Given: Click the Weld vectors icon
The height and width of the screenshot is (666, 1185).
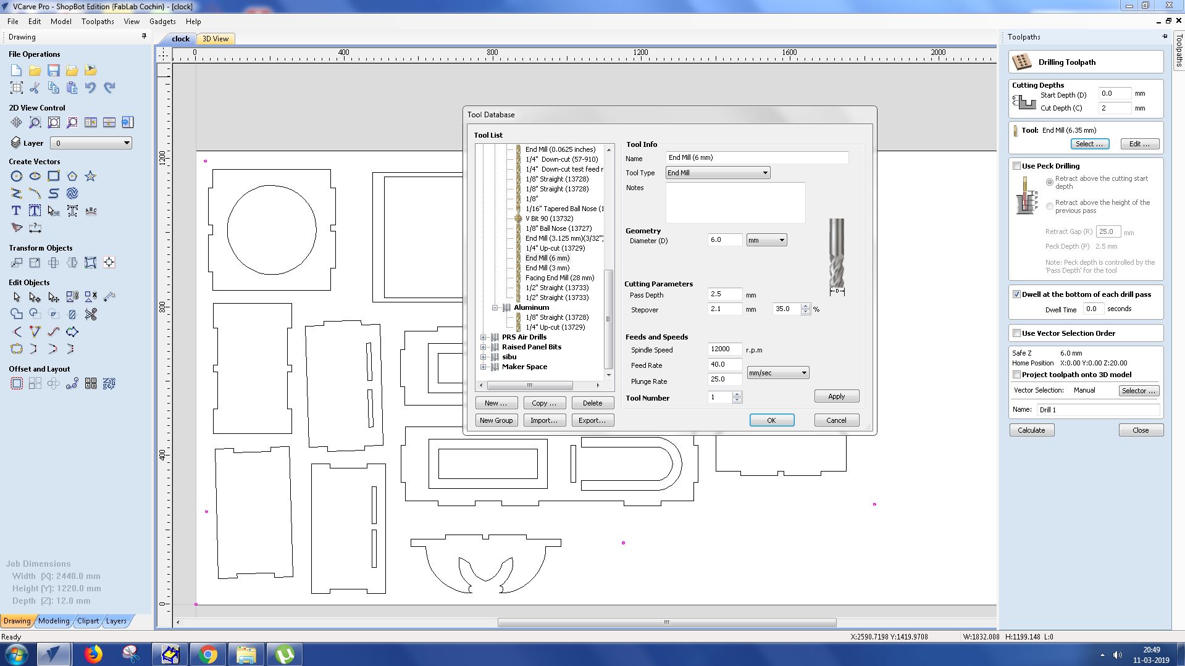Looking at the screenshot, I should pyautogui.click(x=17, y=315).
